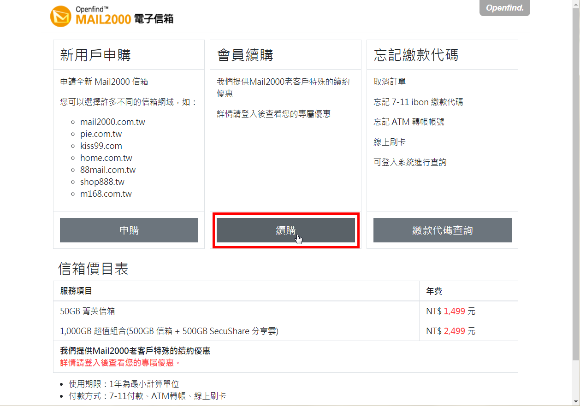Click the 忘記 7-11 ibon 繳款代碼 text

418,102
